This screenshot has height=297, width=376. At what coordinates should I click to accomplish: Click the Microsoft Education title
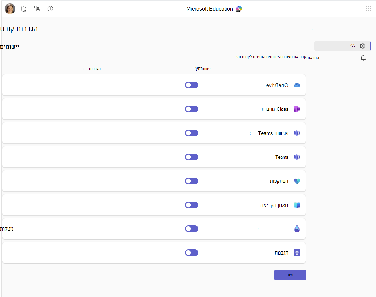(x=210, y=9)
